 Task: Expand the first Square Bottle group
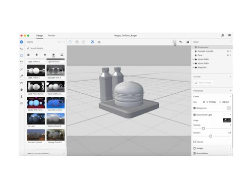pyautogui.click(x=193, y=59)
